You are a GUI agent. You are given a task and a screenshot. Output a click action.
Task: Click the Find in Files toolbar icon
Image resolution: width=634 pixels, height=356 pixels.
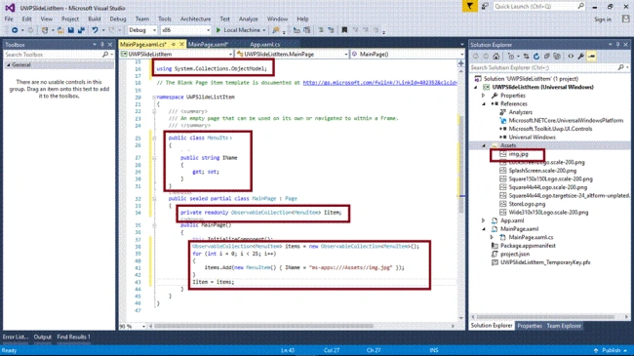point(276,30)
